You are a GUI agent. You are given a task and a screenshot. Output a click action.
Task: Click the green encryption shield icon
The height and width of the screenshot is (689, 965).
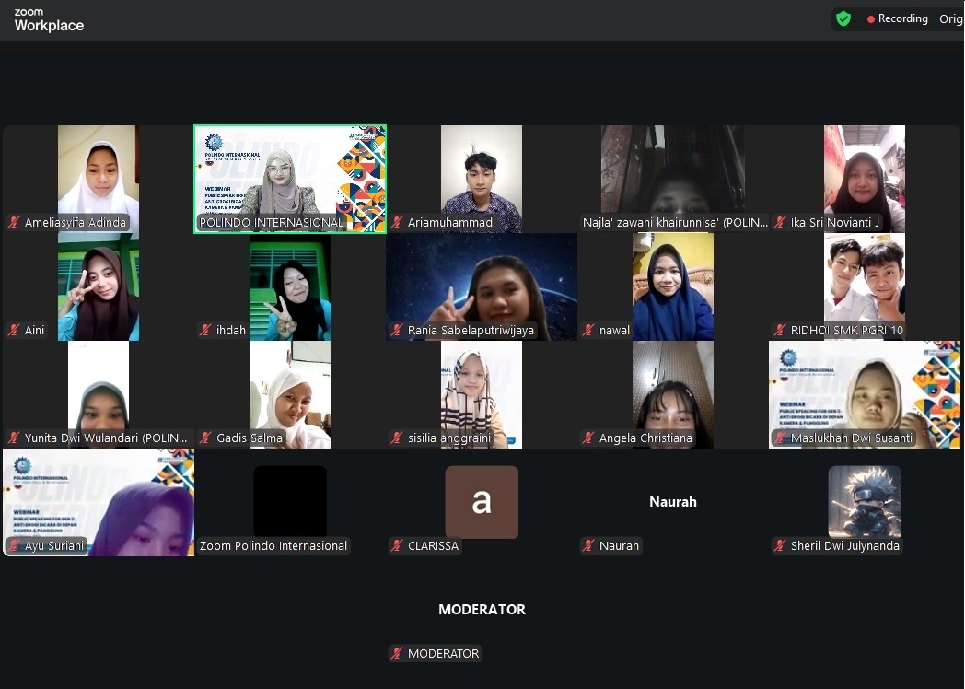843,18
